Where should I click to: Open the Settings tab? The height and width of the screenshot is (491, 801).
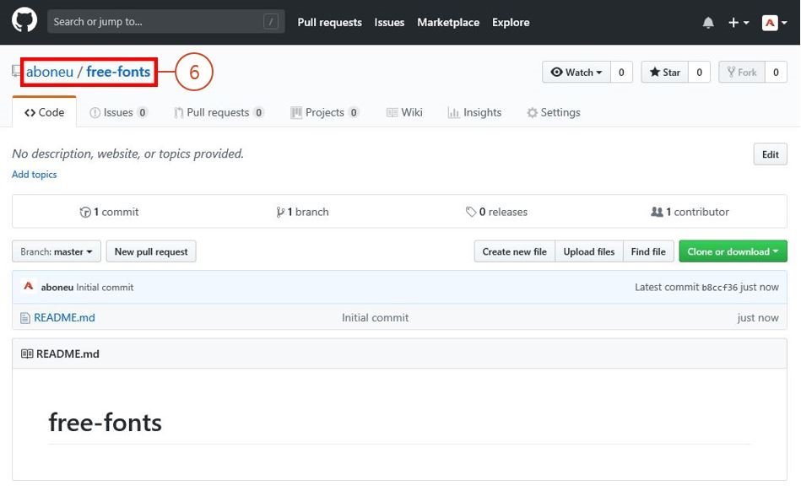click(x=553, y=112)
